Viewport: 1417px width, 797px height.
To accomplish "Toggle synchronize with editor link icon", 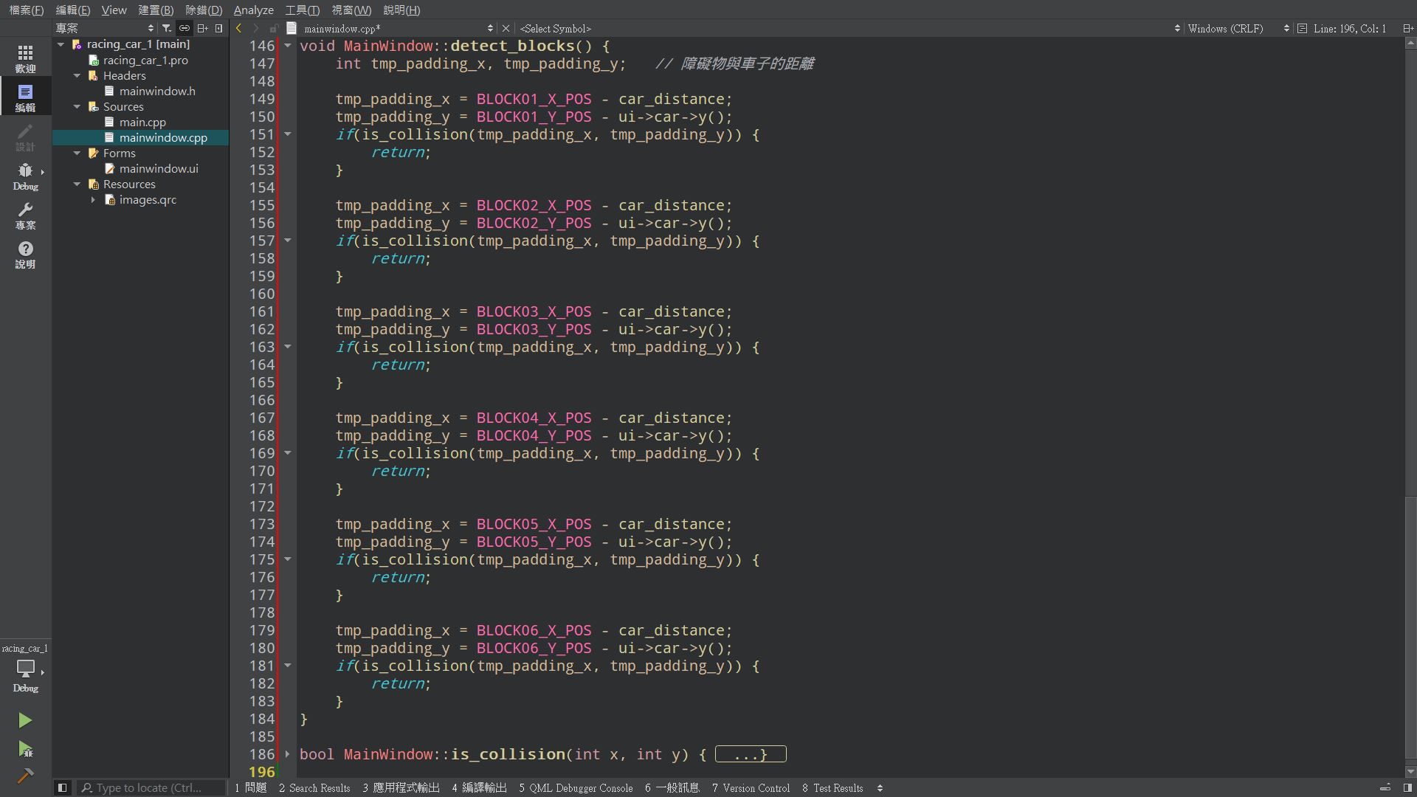I will pyautogui.click(x=185, y=28).
